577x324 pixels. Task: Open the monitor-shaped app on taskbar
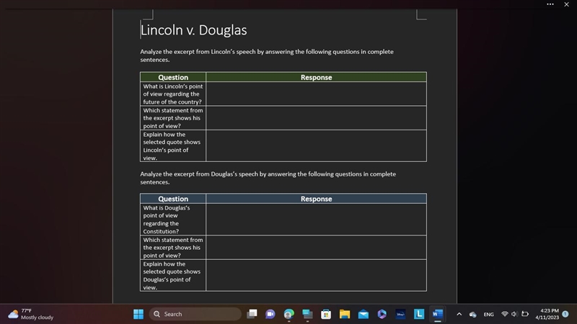(x=307, y=314)
